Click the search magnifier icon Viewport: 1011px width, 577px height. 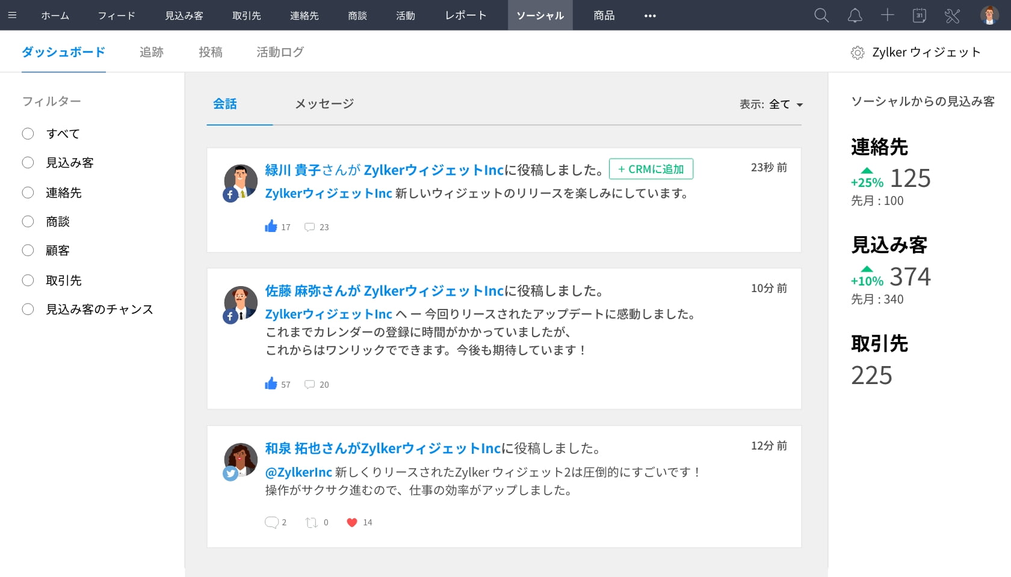coord(821,15)
